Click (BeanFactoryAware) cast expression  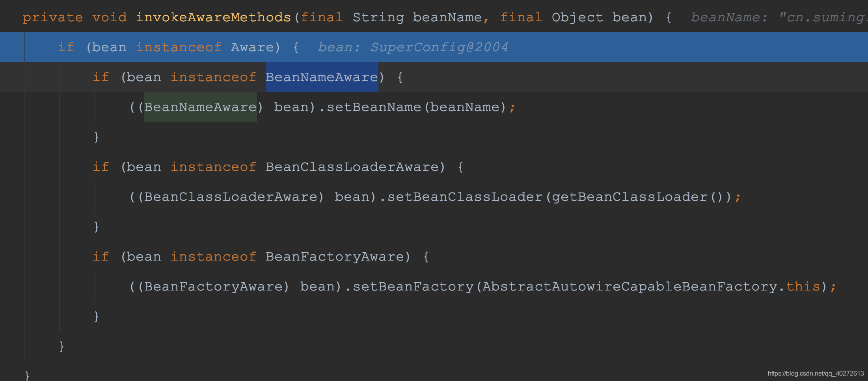[213, 287]
